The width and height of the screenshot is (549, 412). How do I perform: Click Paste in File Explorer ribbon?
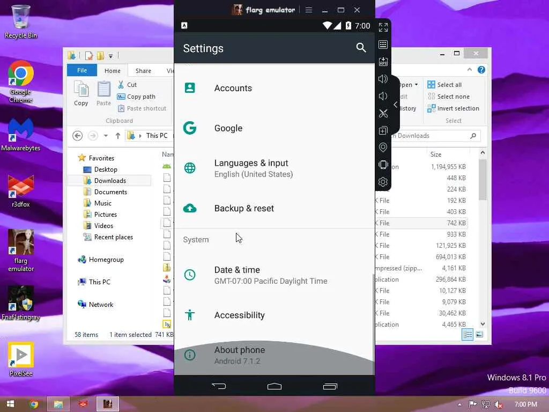pos(103,93)
